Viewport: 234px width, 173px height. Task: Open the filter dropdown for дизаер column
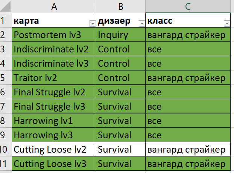tap(142, 24)
